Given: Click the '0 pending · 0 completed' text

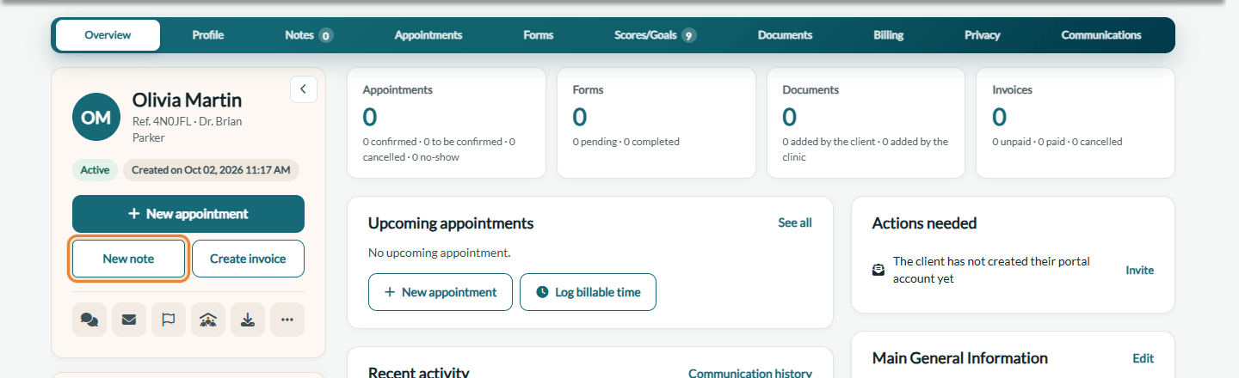Looking at the screenshot, I should pyautogui.click(x=626, y=142).
